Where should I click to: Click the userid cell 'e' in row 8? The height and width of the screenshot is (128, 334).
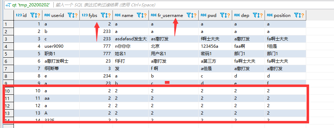point(61,76)
